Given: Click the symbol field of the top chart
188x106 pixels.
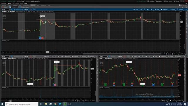Looking at the screenshot, I should tap(5, 9).
